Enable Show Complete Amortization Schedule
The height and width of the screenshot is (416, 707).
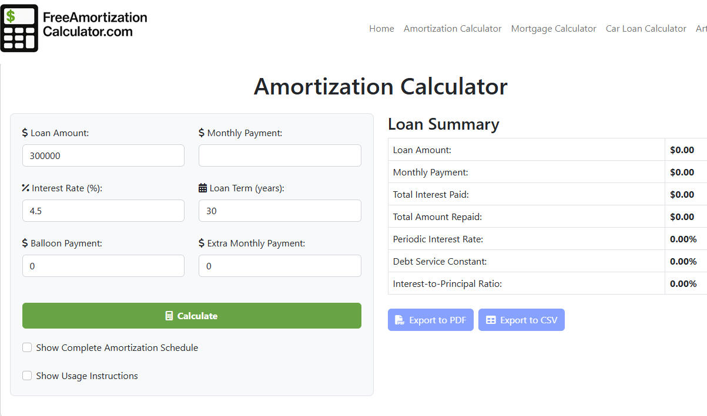(x=27, y=347)
